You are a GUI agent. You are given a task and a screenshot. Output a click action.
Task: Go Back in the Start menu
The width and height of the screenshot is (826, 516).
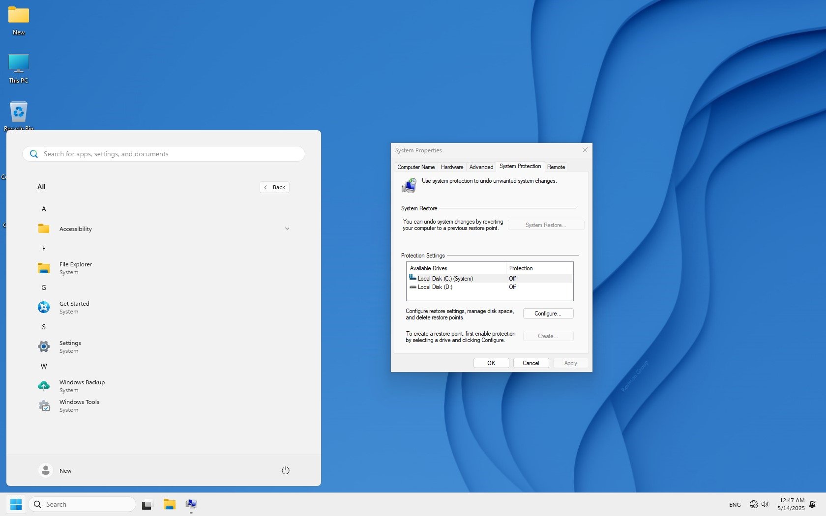point(274,187)
